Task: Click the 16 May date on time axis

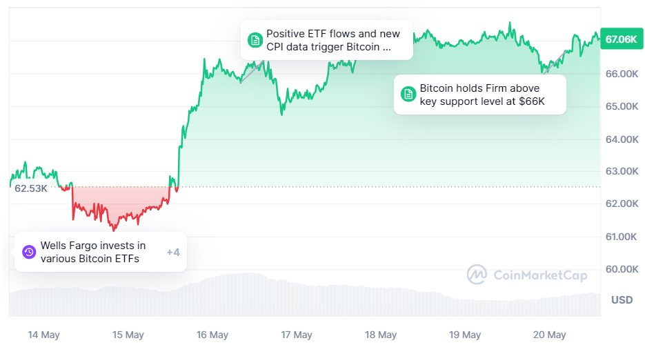Action: 212,335
